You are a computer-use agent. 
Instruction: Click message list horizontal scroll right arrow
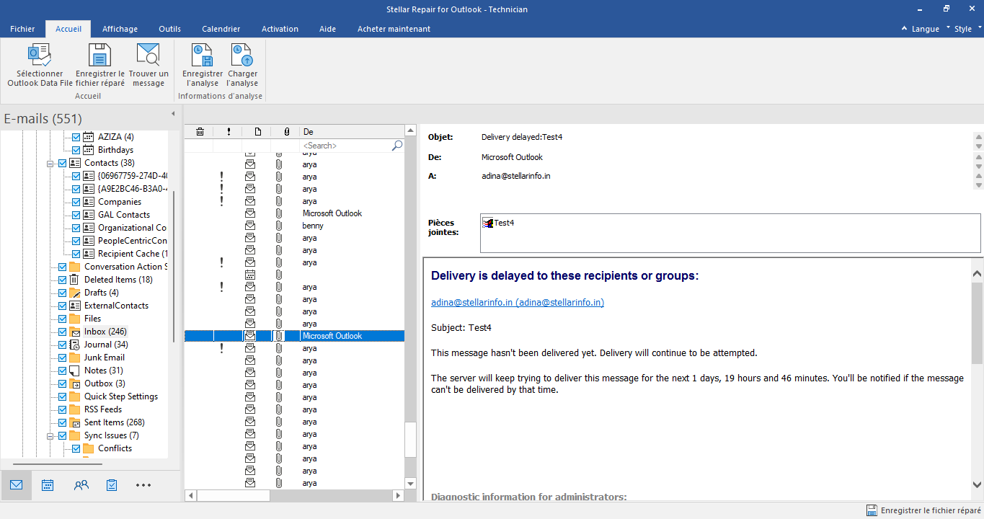pyautogui.click(x=398, y=496)
